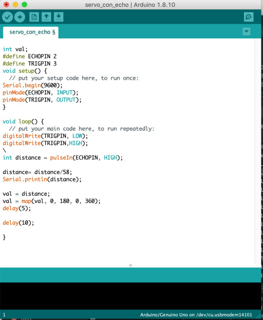This screenshot has width=263, height=320.
Task: Click the 'int distance = pulseIn' line
Action: (x=63, y=158)
